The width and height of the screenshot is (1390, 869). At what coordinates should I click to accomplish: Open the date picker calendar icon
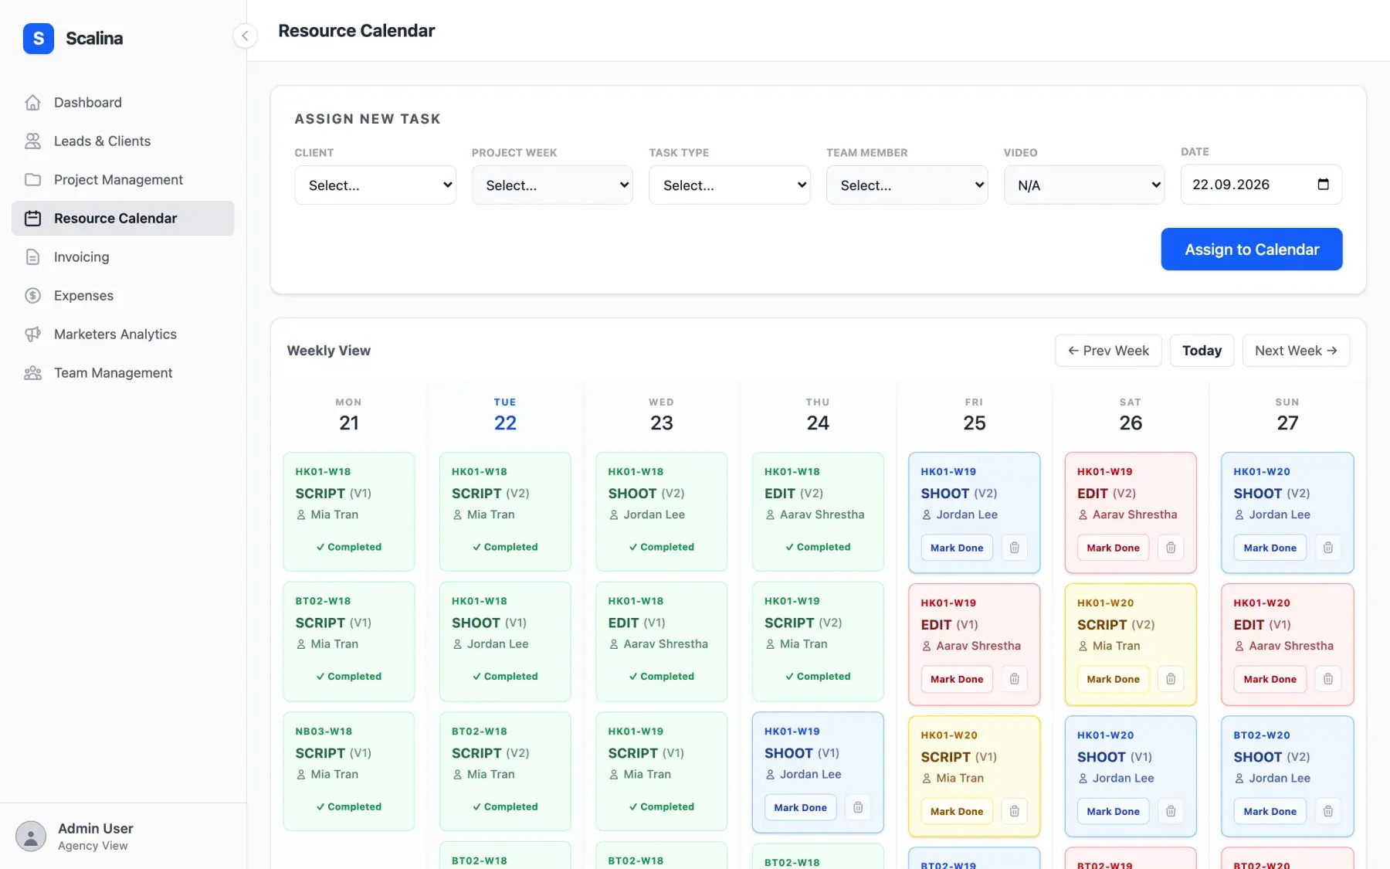1323,185
